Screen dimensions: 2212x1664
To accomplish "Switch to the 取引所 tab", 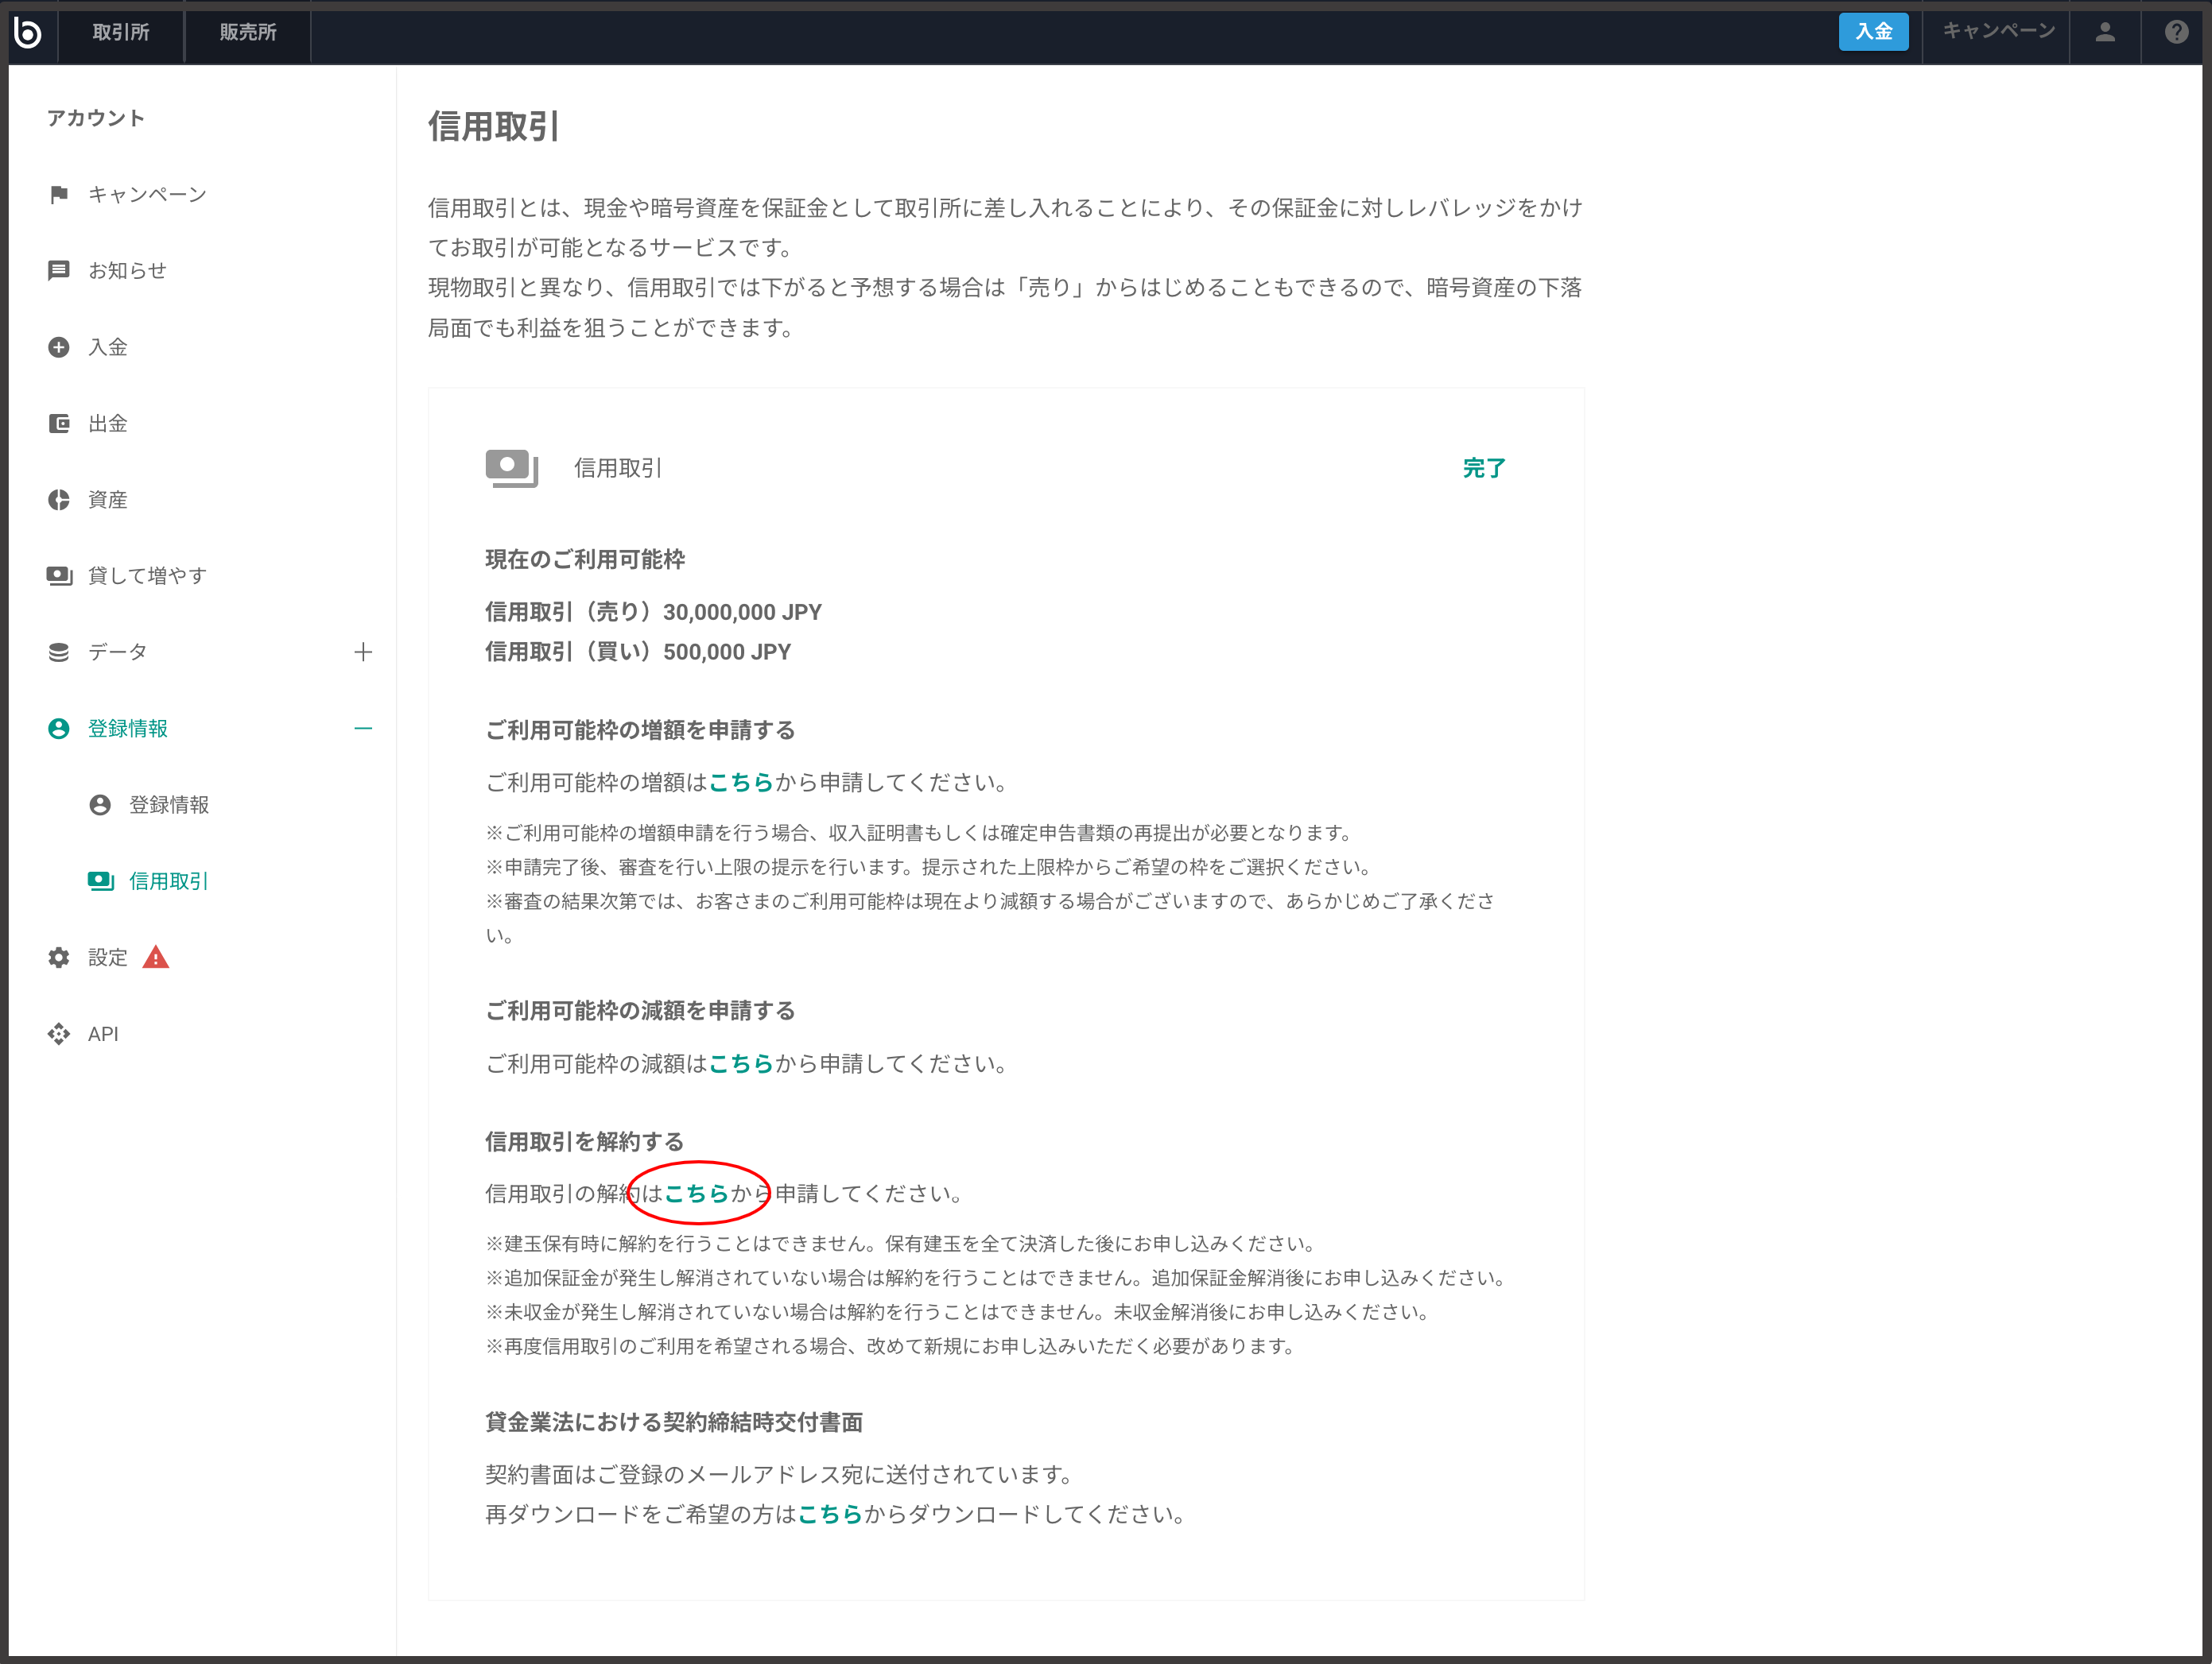I will [122, 32].
